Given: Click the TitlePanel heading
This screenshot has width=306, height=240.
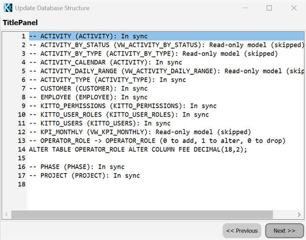Looking at the screenshot, I should pyautogui.click(x=20, y=23).
